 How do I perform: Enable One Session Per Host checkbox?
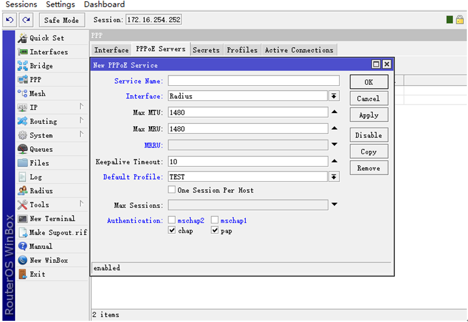[x=172, y=190]
